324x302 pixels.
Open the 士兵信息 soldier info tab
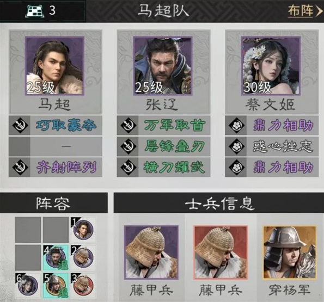coord(219,203)
